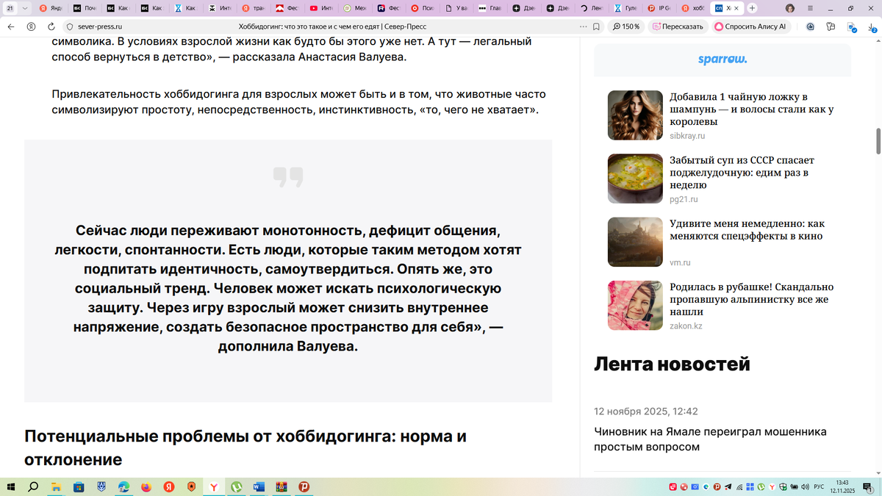Click the 150% zoom indicator
Image resolution: width=882 pixels, height=496 pixels.
[x=625, y=26]
